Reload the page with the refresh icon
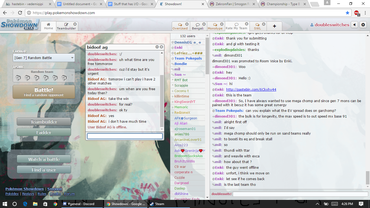The height and width of the screenshot is (208, 370). [x=20, y=13]
